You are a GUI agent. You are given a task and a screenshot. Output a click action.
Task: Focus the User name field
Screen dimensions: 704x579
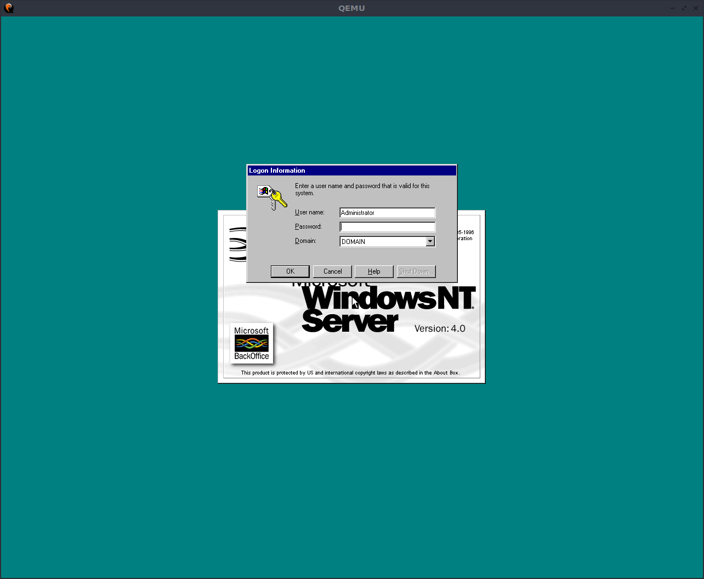[x=387, y=213]
